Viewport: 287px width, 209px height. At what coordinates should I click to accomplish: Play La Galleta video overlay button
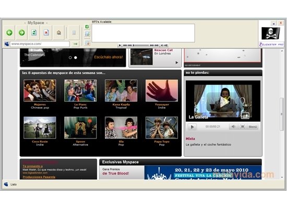225,101
